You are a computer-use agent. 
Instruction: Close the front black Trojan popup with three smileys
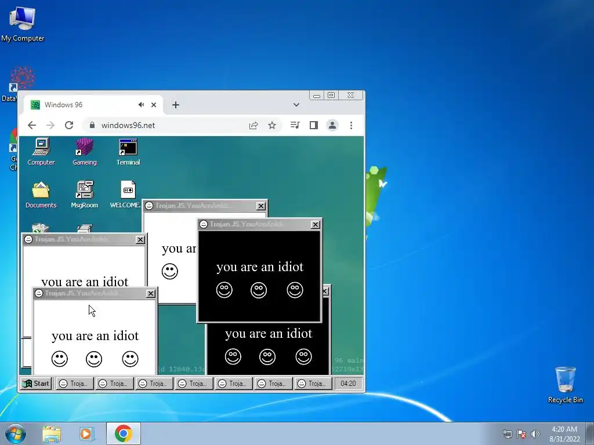[x=315, y=225]
